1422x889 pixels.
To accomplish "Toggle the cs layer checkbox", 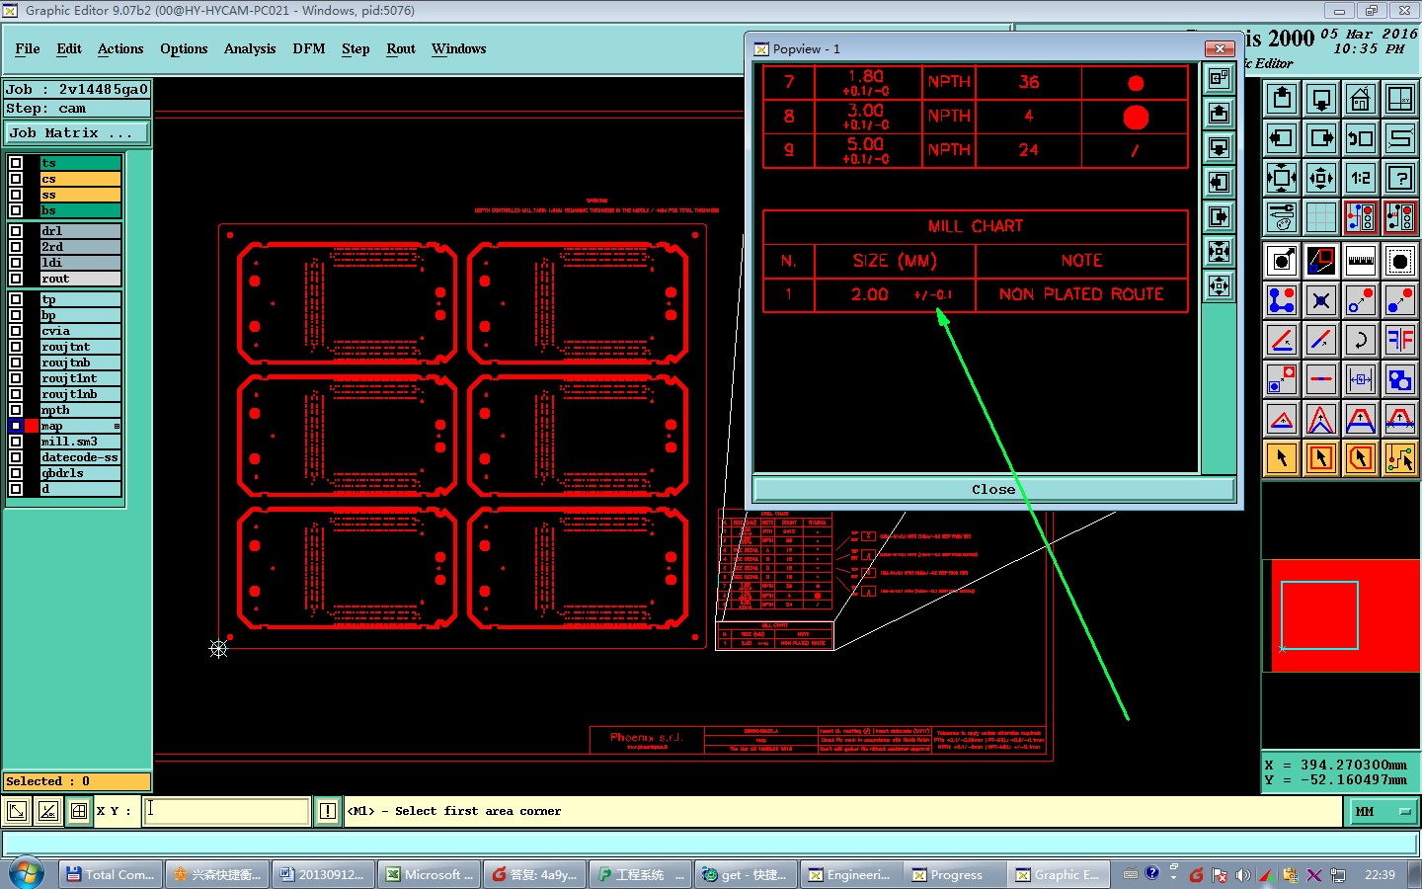I will (x=16, y=179).
